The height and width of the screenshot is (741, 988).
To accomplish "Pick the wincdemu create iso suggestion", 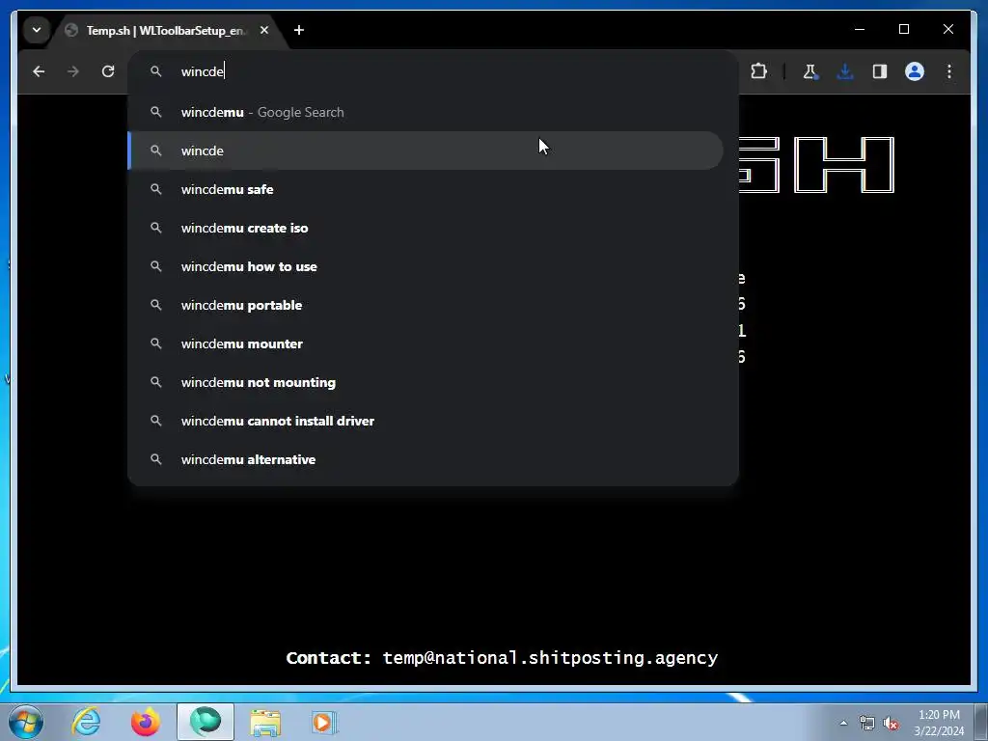I will pyautogui.click(x=425, y=228).
